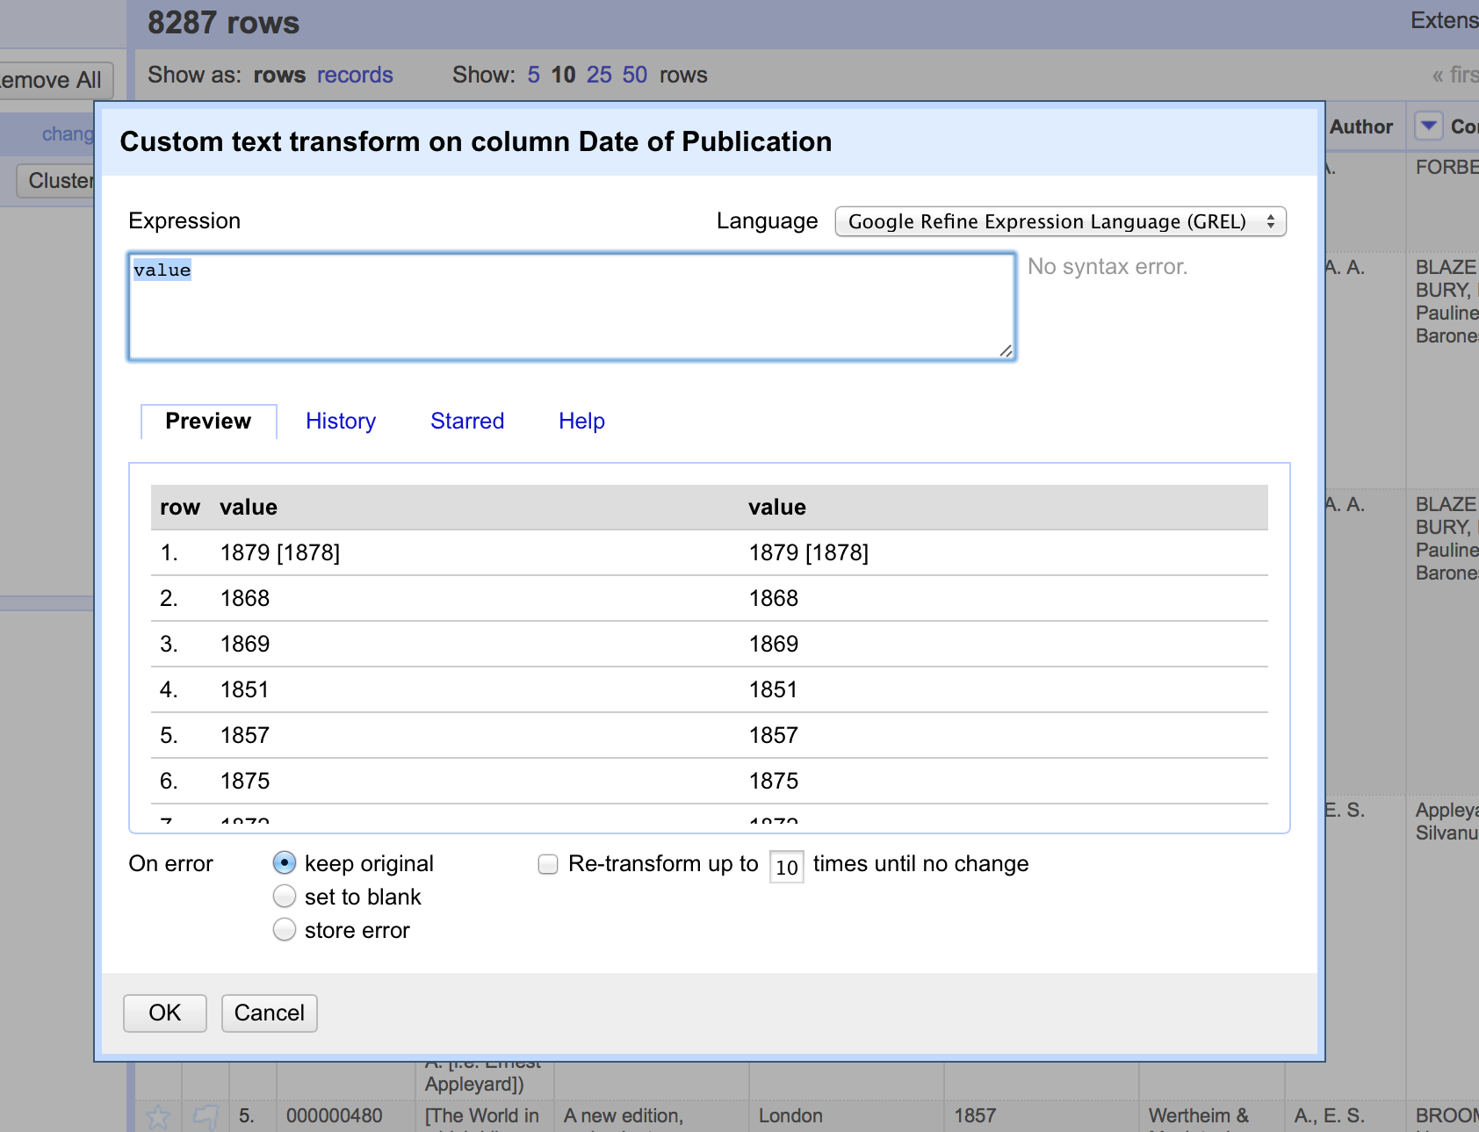1479x1132 pixels.
Task: Enable the Re-transform checkbox
Action: [x=548, y=864]
